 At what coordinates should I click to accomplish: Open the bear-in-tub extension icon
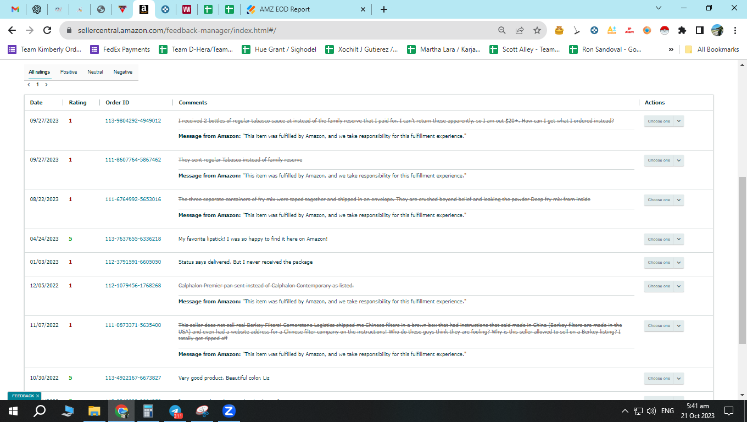pos(559,30)
